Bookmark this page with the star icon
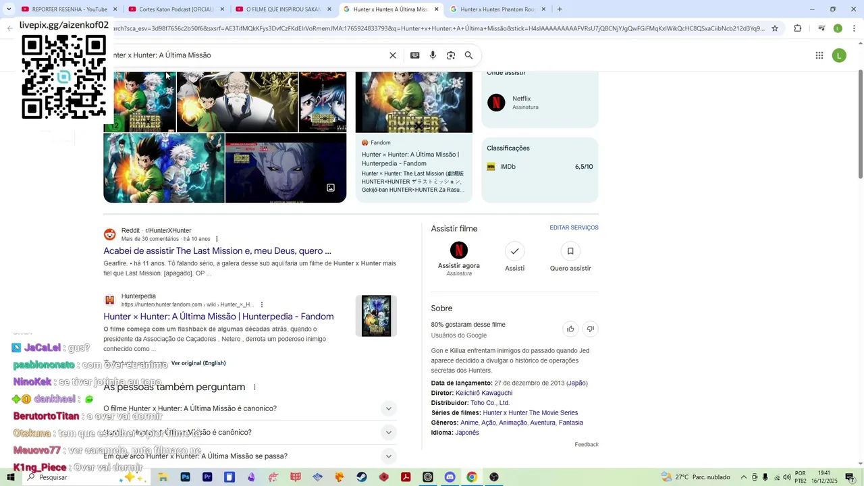This screenshot has width=864, height=486. 775,28
